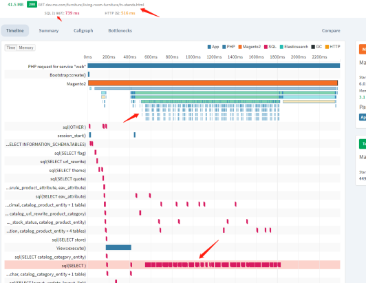Select the View::execute() blue bar
This screenshot has width=366, height=283.
(x=118, y=247)
